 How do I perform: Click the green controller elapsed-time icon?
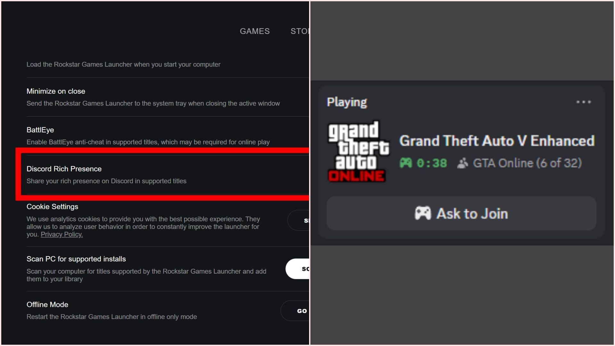click(x=406, y=163)
